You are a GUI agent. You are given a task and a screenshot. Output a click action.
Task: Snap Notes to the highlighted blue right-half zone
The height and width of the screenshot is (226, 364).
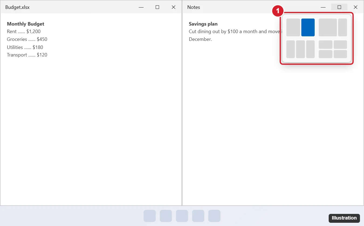[x=308, y=27]
